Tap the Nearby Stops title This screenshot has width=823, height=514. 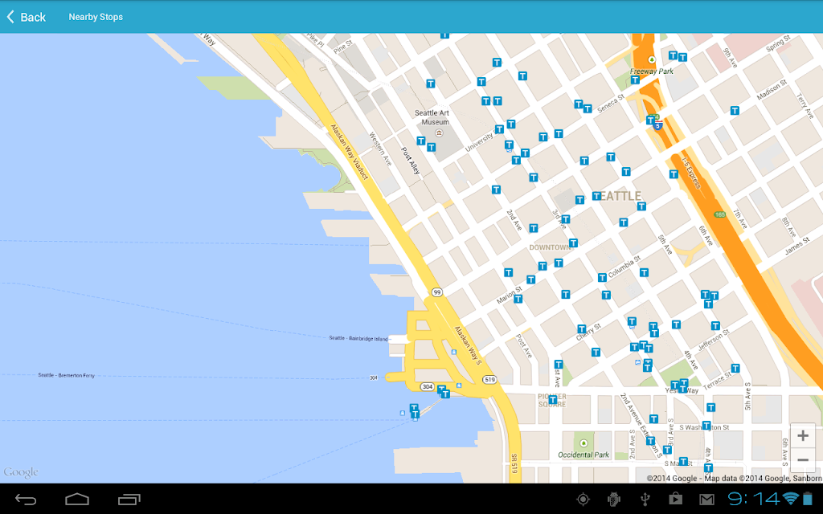96,17
